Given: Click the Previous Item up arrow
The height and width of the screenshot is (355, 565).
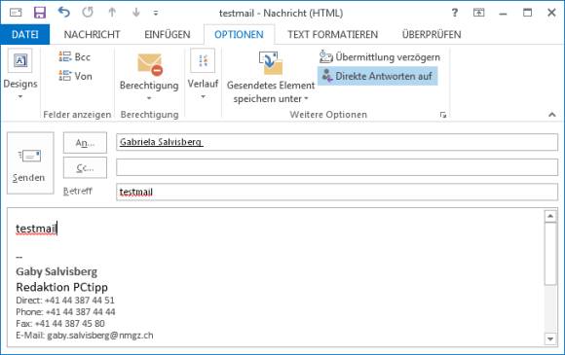Looking at the screenshot, I should pyautogui.click(x=112, y=13).
